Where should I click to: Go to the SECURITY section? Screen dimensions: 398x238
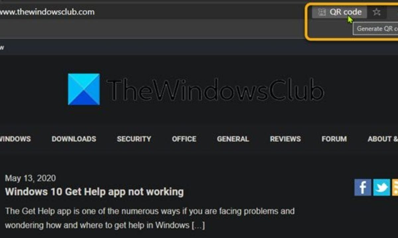click(134, 139)
